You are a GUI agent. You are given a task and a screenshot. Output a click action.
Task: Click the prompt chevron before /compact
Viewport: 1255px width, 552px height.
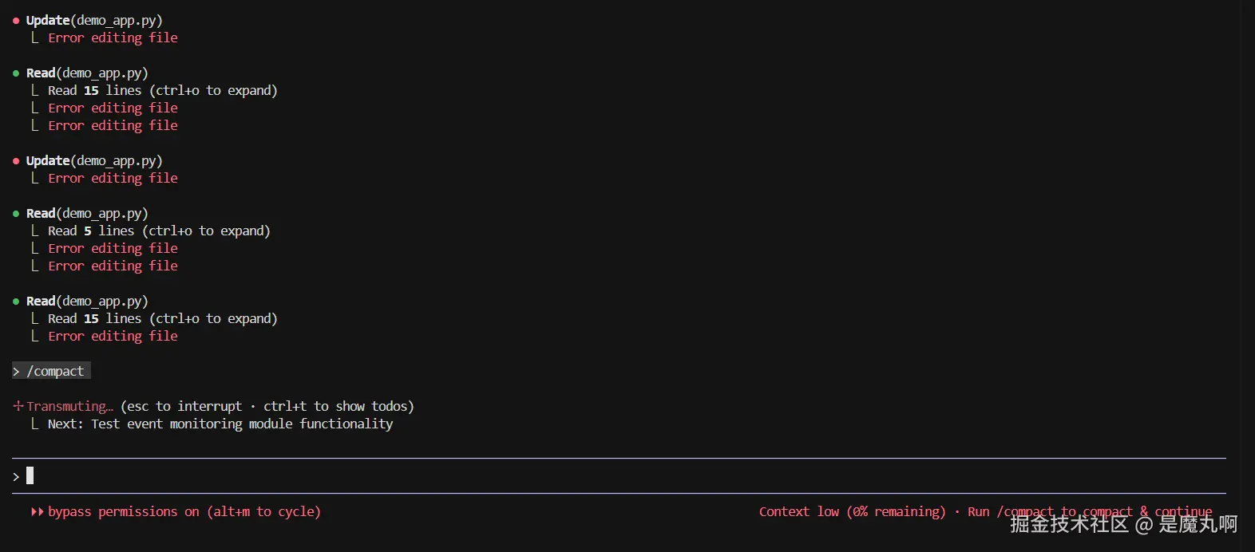pyautogui.click(x=17, y=372)
